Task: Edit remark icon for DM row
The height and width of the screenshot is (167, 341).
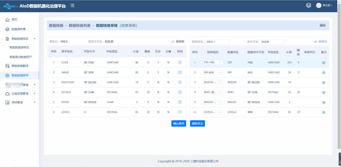Action: click(x=324, y=62)
